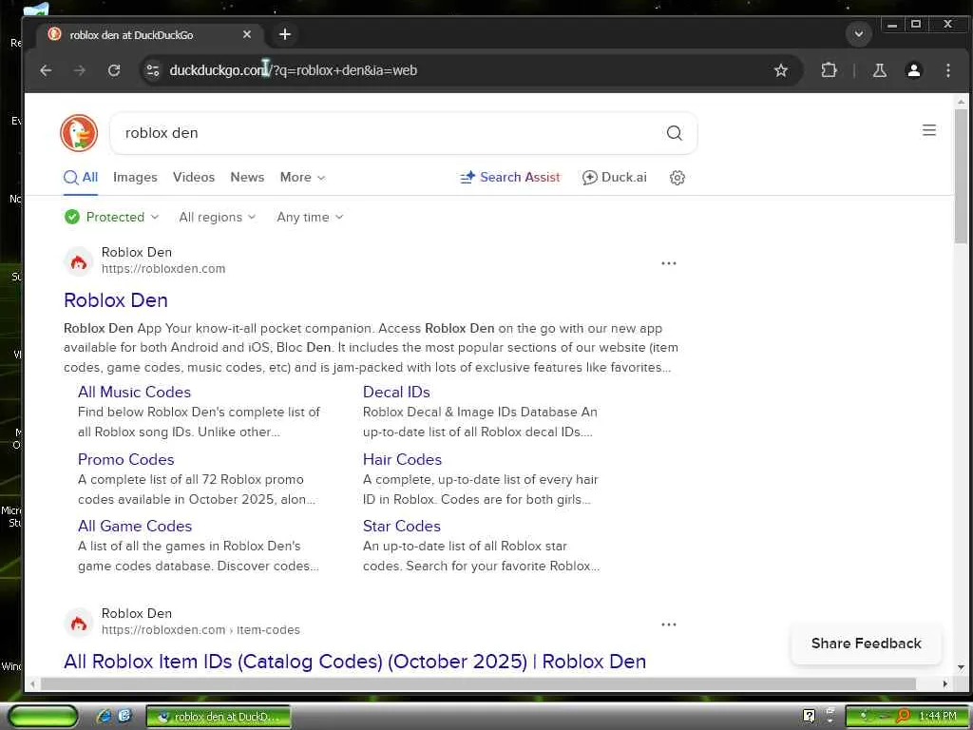Expand the Protected safe search dropdown

[112, 218]
